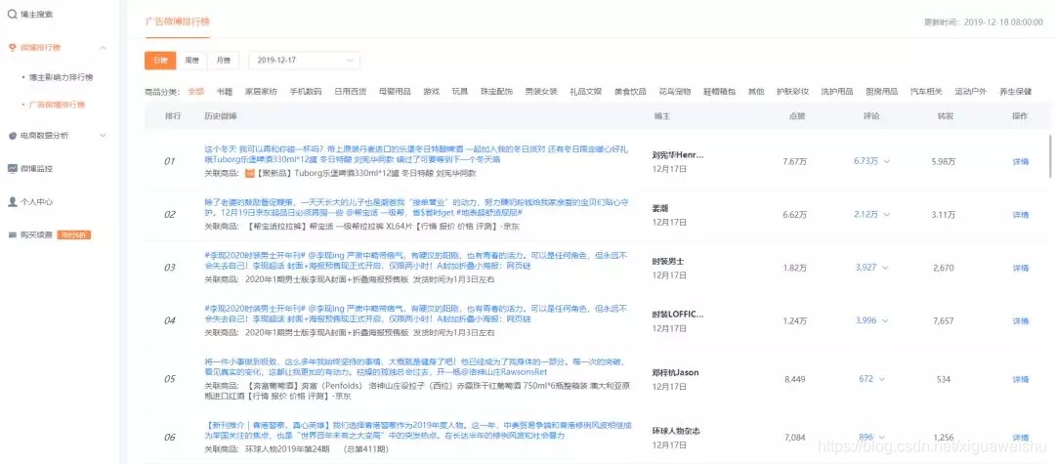Click the magnifier icon beside 博主搜索

tap(12, 14)
